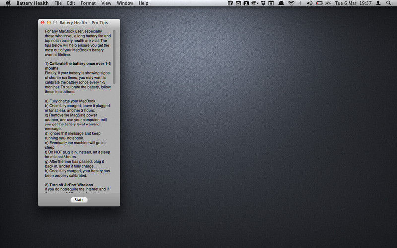Viewport: 397px width, 248px height.
Task: Minimize the Pro Tips window with yellow button
Action: (49, 22)
